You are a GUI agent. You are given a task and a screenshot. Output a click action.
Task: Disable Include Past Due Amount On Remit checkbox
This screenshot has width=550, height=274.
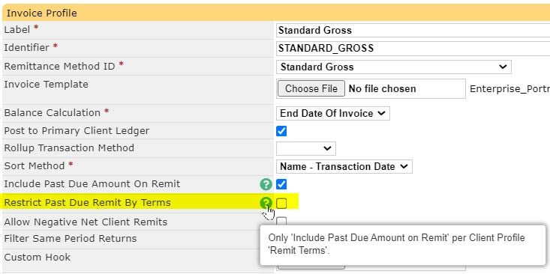[x=281, y=184]
